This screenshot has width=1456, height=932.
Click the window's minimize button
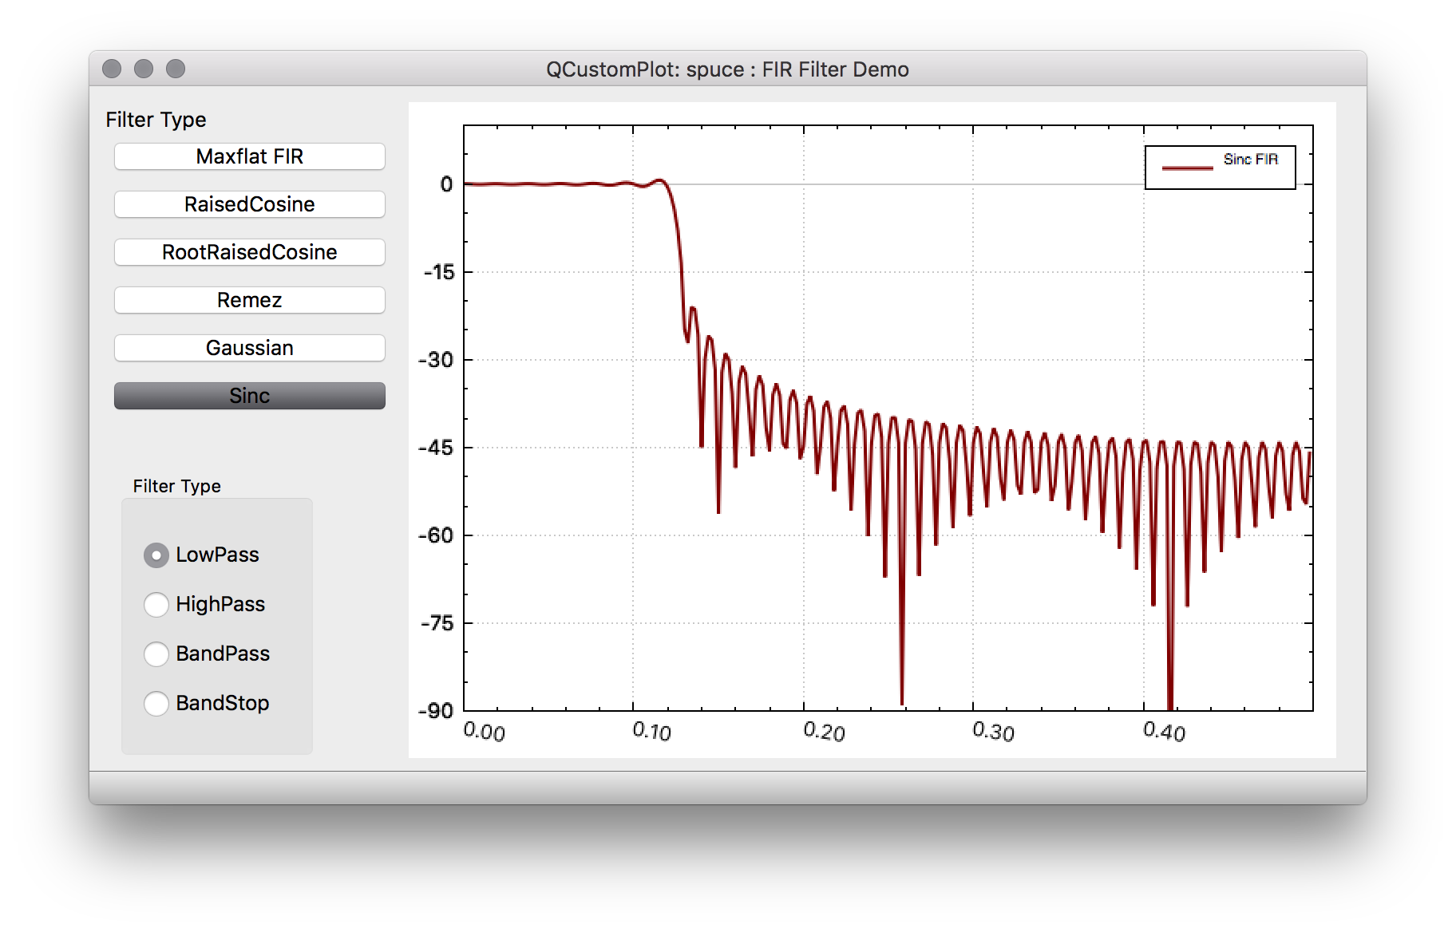point(144,69)
